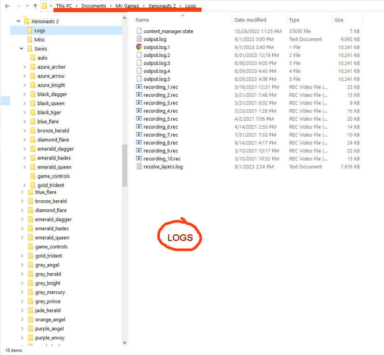Image resolution: width=384 pixels, height=355 pixels.
Task: Expand the azure_archer folder node
Action: tap(24, 67)
